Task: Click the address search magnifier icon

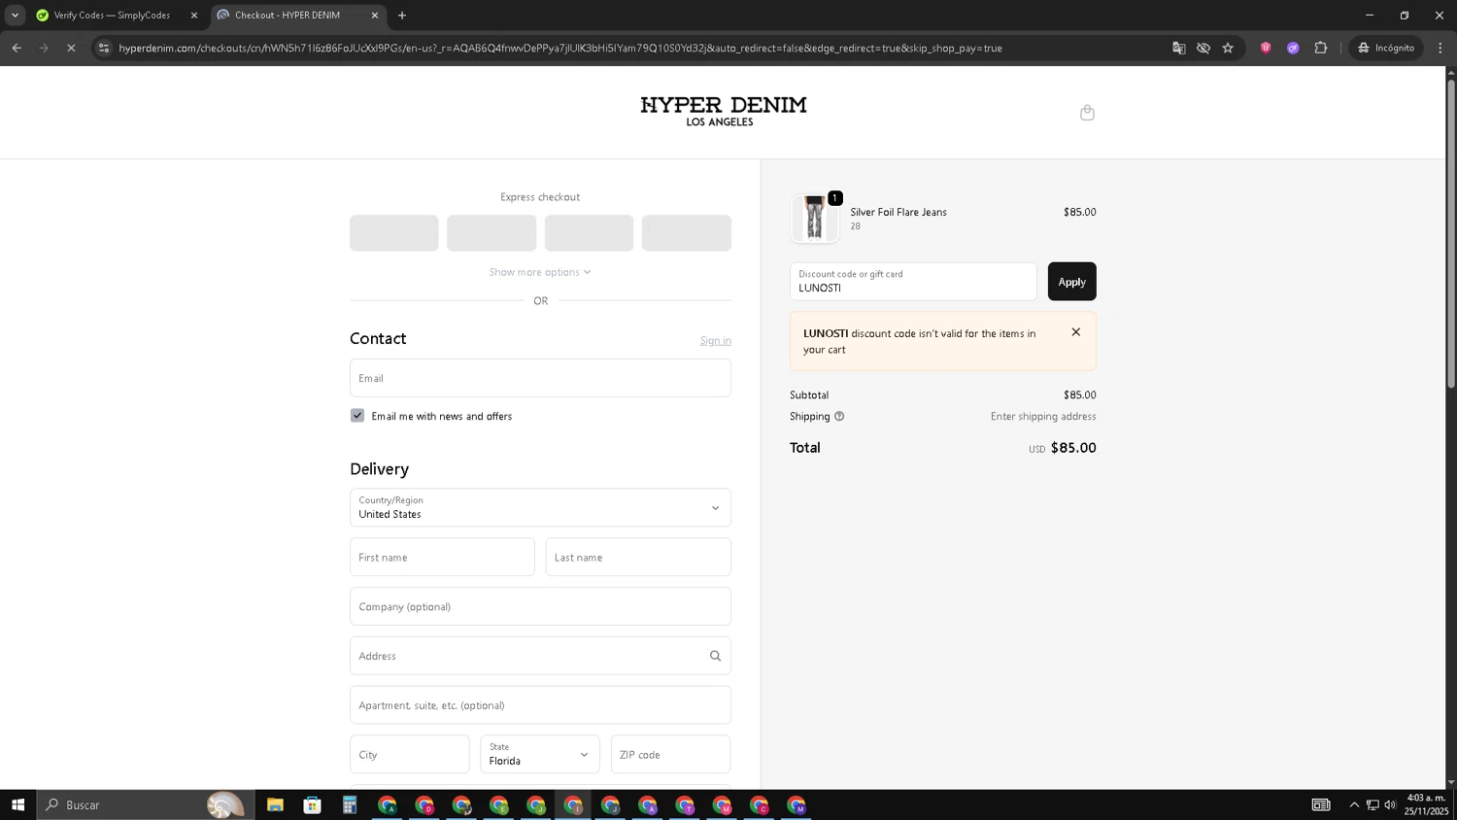Action: [x=715, y=656]
